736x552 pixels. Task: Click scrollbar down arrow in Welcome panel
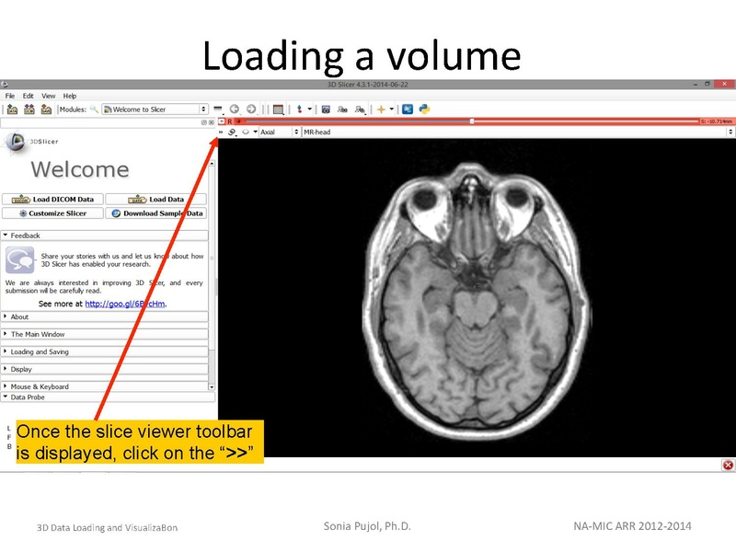click(x=212, y=387)
